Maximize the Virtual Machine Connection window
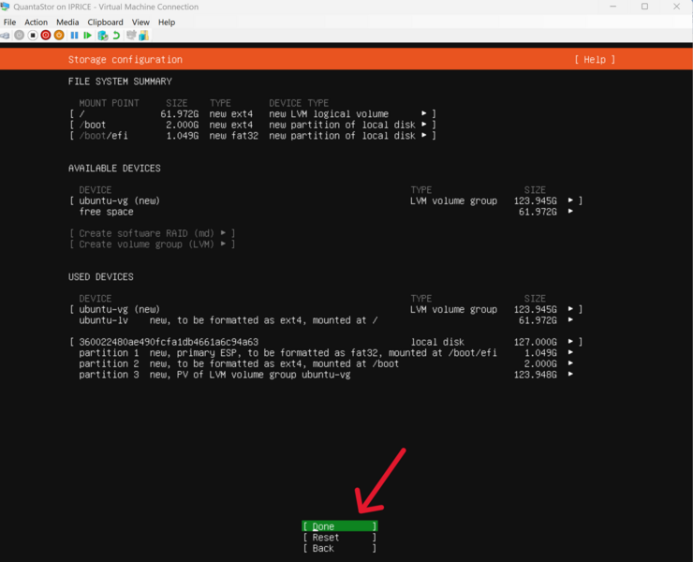 (645, 7)
